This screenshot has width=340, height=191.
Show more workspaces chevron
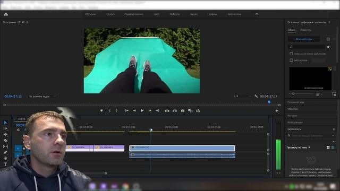(257, 14)
